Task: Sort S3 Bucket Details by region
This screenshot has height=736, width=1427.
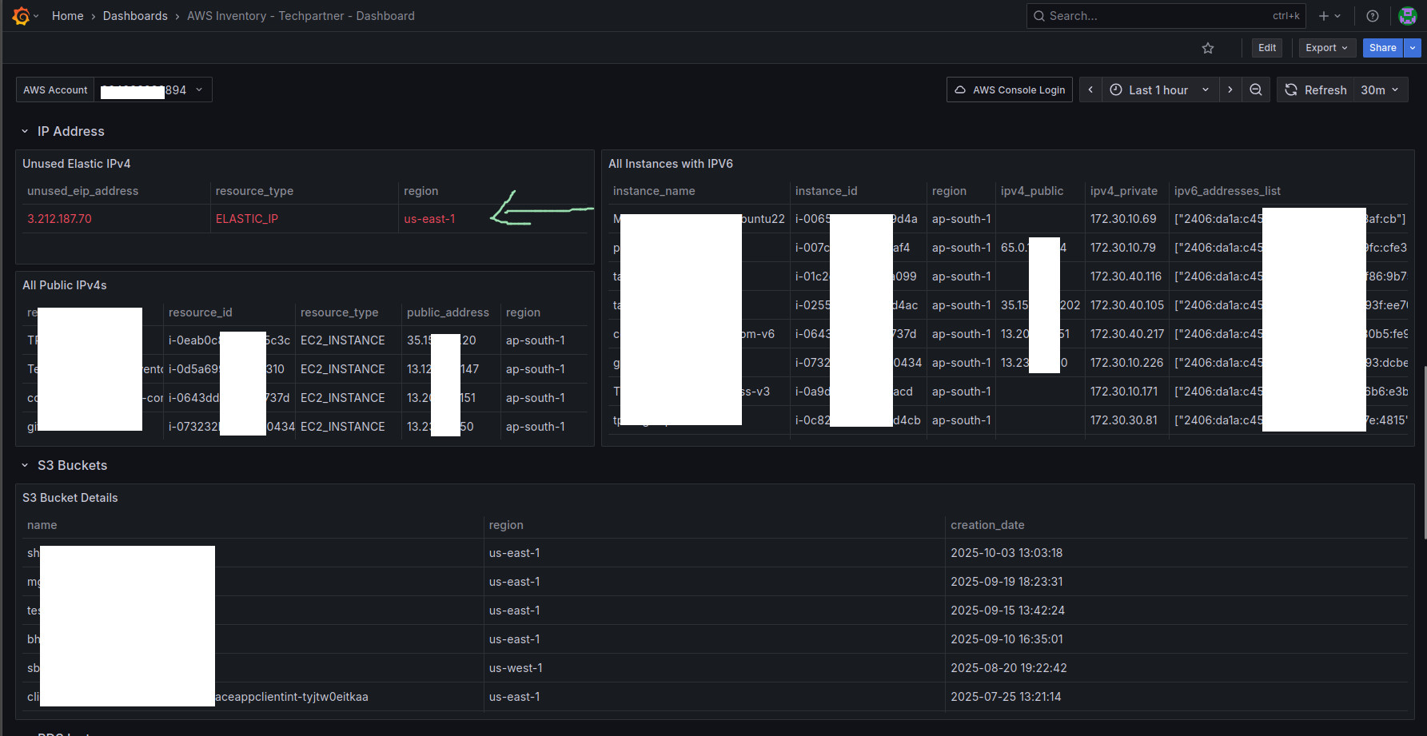Action: [x=506, y=525]
